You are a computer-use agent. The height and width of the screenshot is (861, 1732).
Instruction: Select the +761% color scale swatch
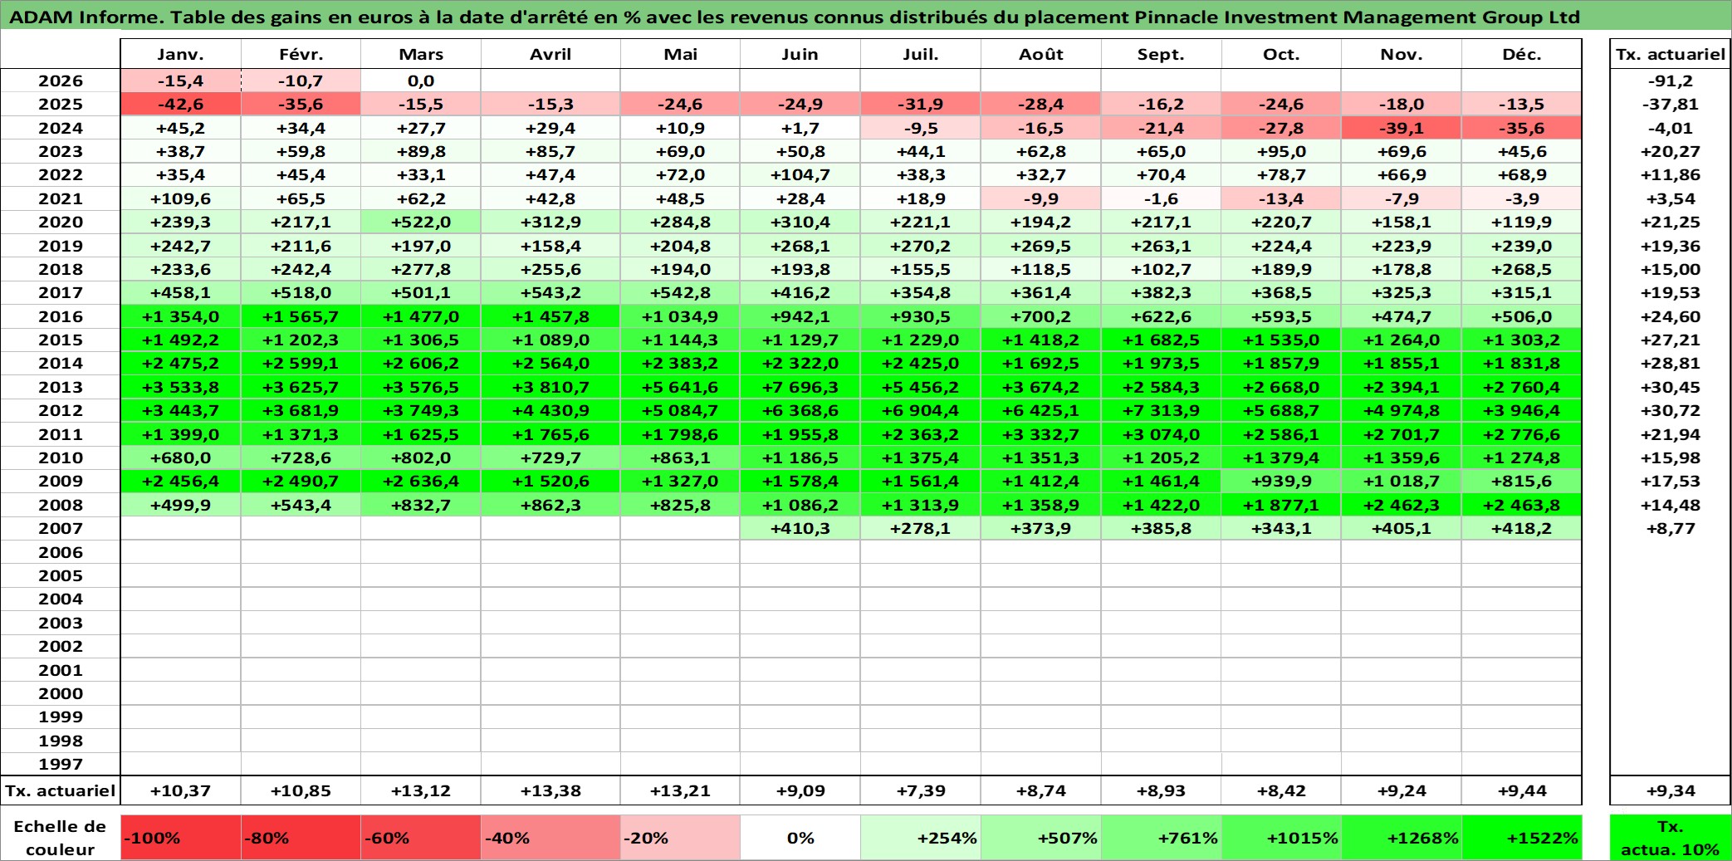(x=1161, y=838)
